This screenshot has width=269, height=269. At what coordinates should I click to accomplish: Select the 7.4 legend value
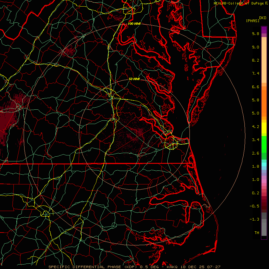tap(256, 74)
